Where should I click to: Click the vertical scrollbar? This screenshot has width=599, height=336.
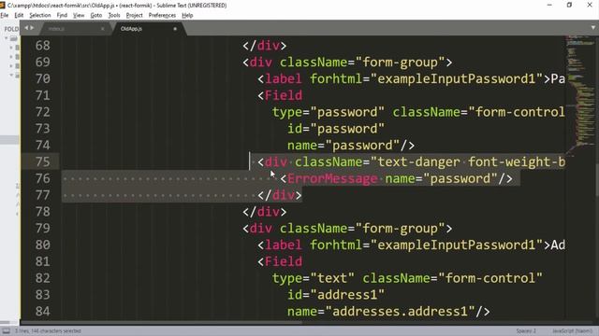pyautogui.click(x=597, y=179)
